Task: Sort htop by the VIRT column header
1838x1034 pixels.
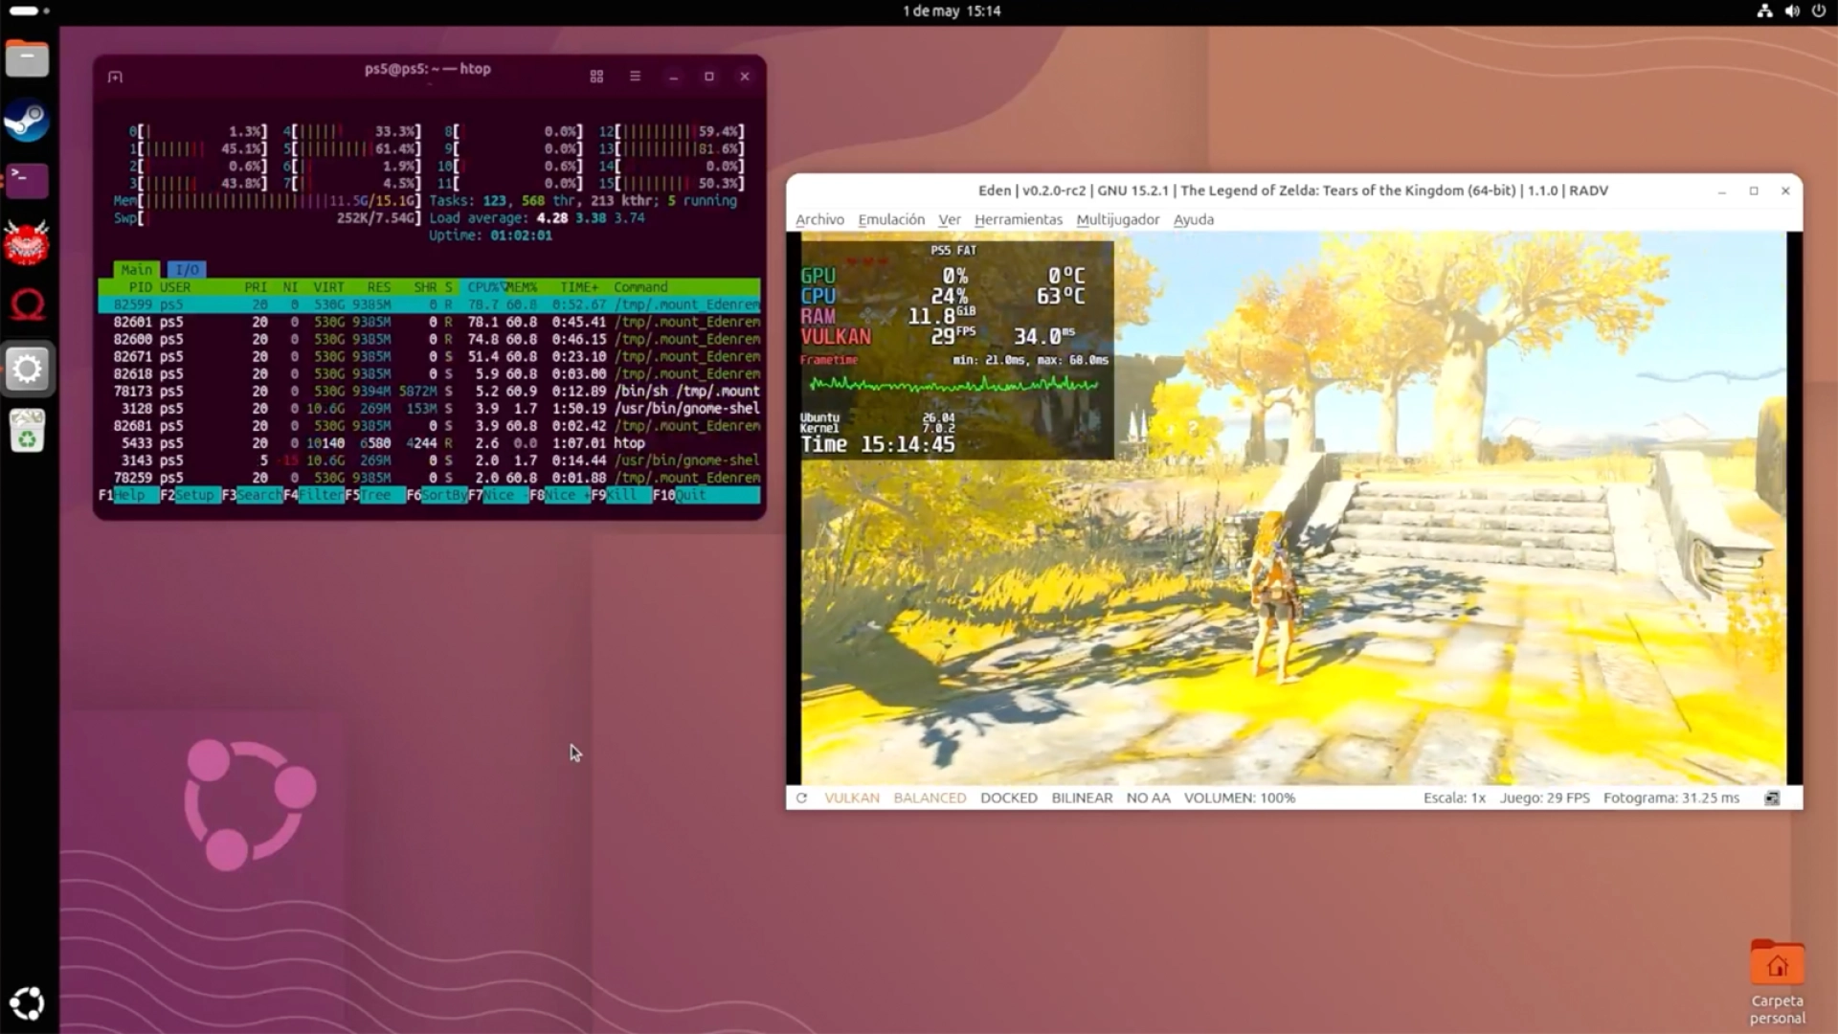Action: tap(328, 287)
